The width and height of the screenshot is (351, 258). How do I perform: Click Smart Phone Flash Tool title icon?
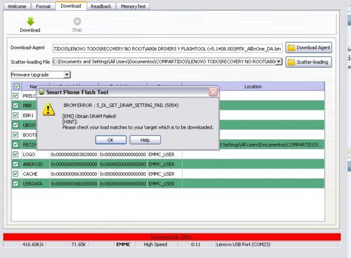pos(42,92)
